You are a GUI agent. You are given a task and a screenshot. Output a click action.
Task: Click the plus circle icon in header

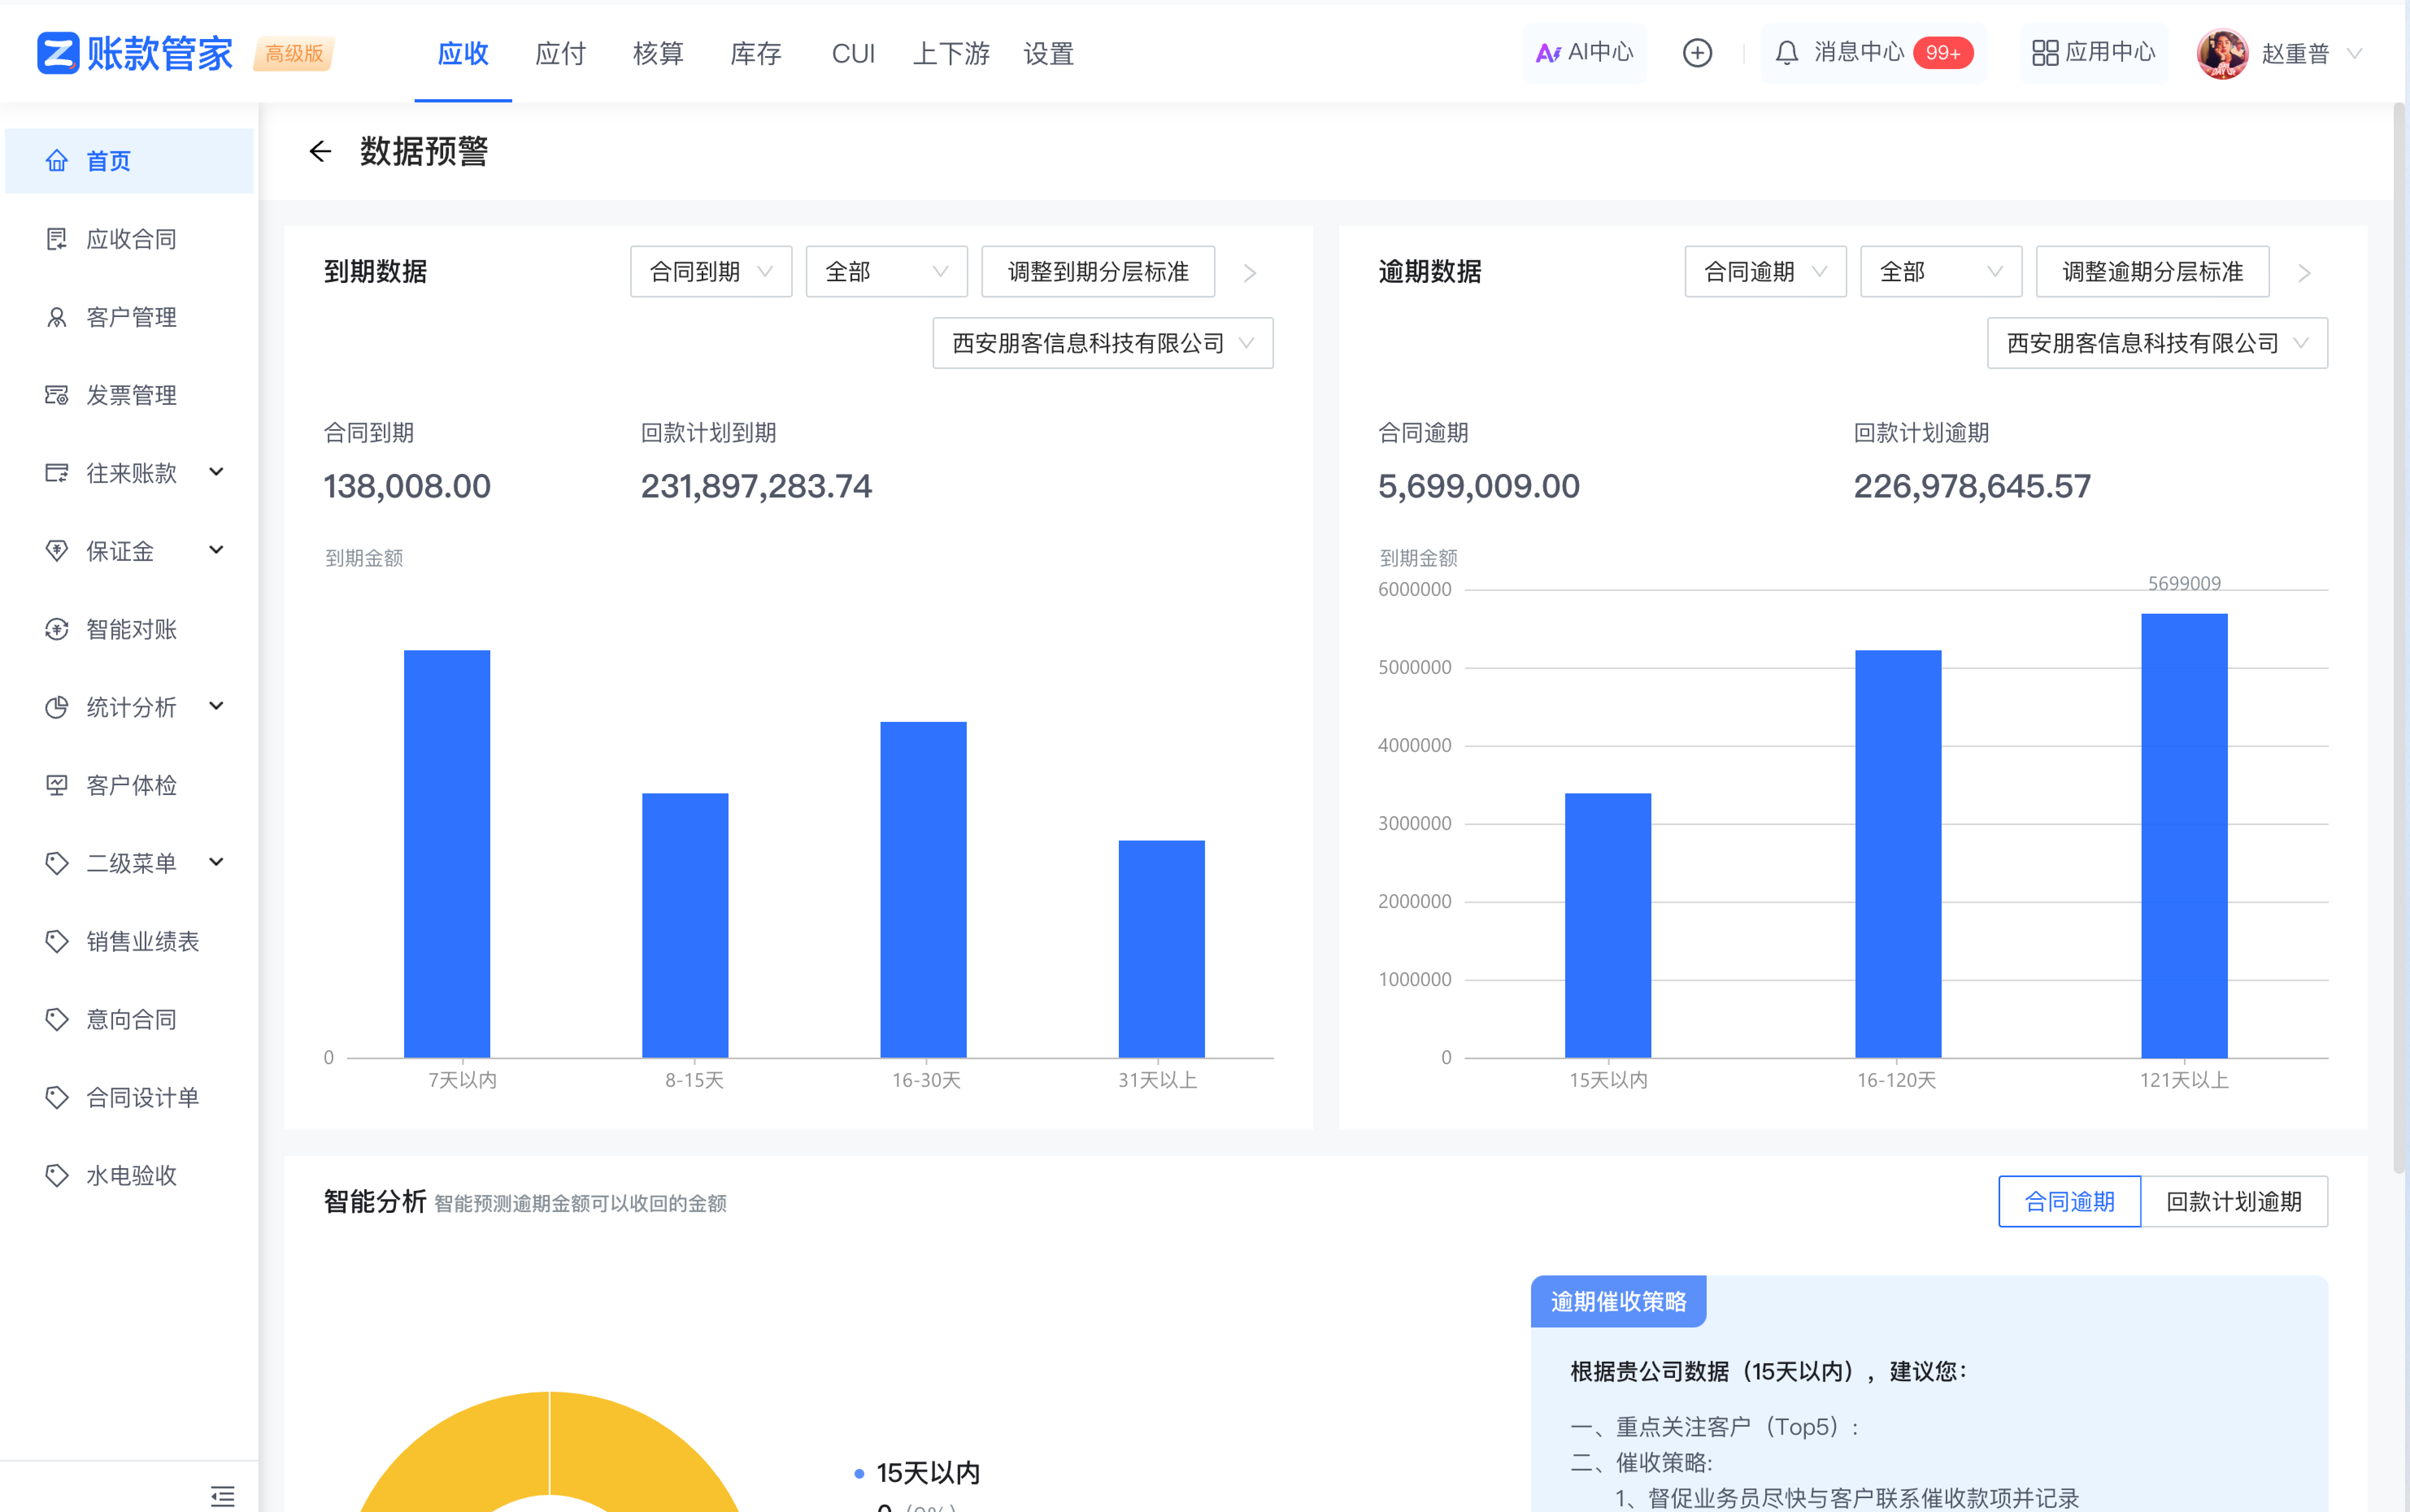click(1697, 53)
